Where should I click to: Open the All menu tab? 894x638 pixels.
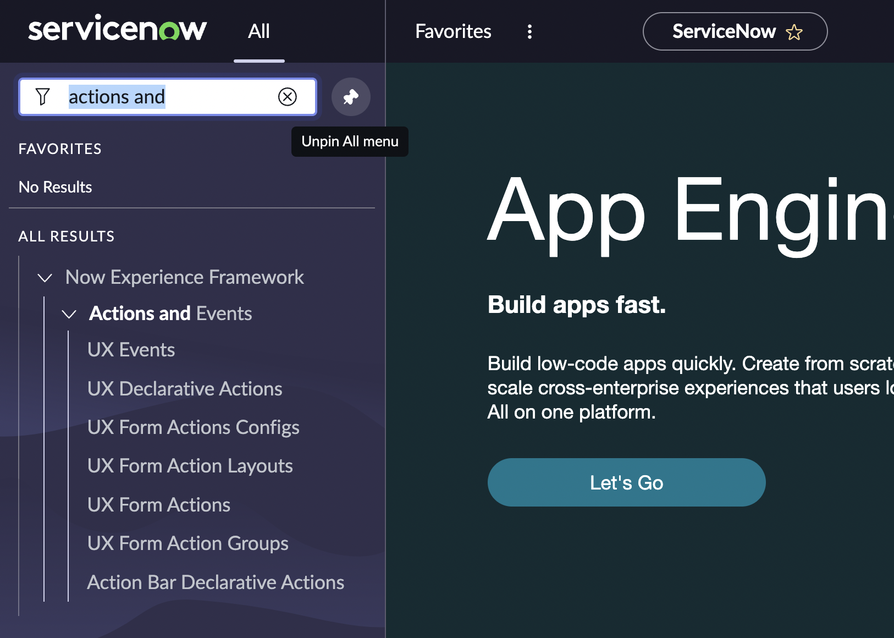click(258, 31)
